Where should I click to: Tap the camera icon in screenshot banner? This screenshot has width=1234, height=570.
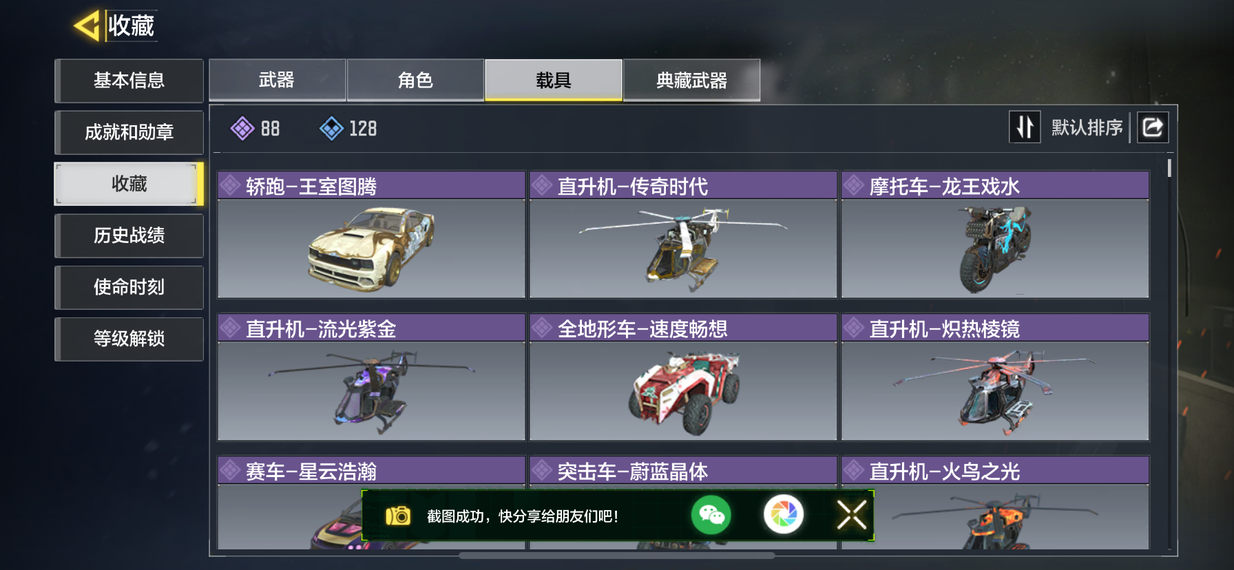click(398, 516)
